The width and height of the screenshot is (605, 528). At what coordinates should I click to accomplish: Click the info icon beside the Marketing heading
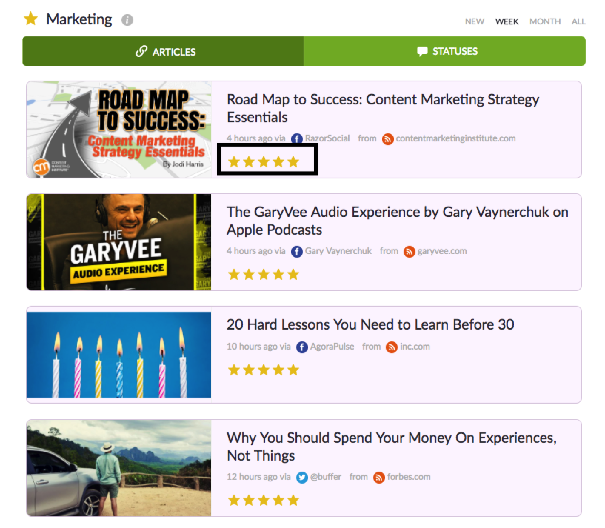click(x=127, y=20)
